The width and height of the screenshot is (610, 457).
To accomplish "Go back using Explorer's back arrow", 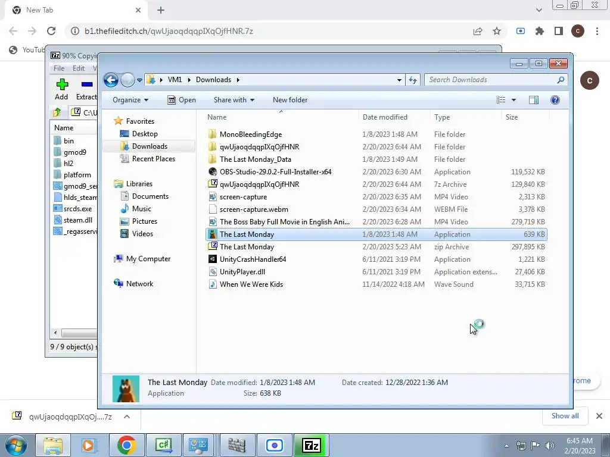I will pyautogui.click(x=111, y=80).
